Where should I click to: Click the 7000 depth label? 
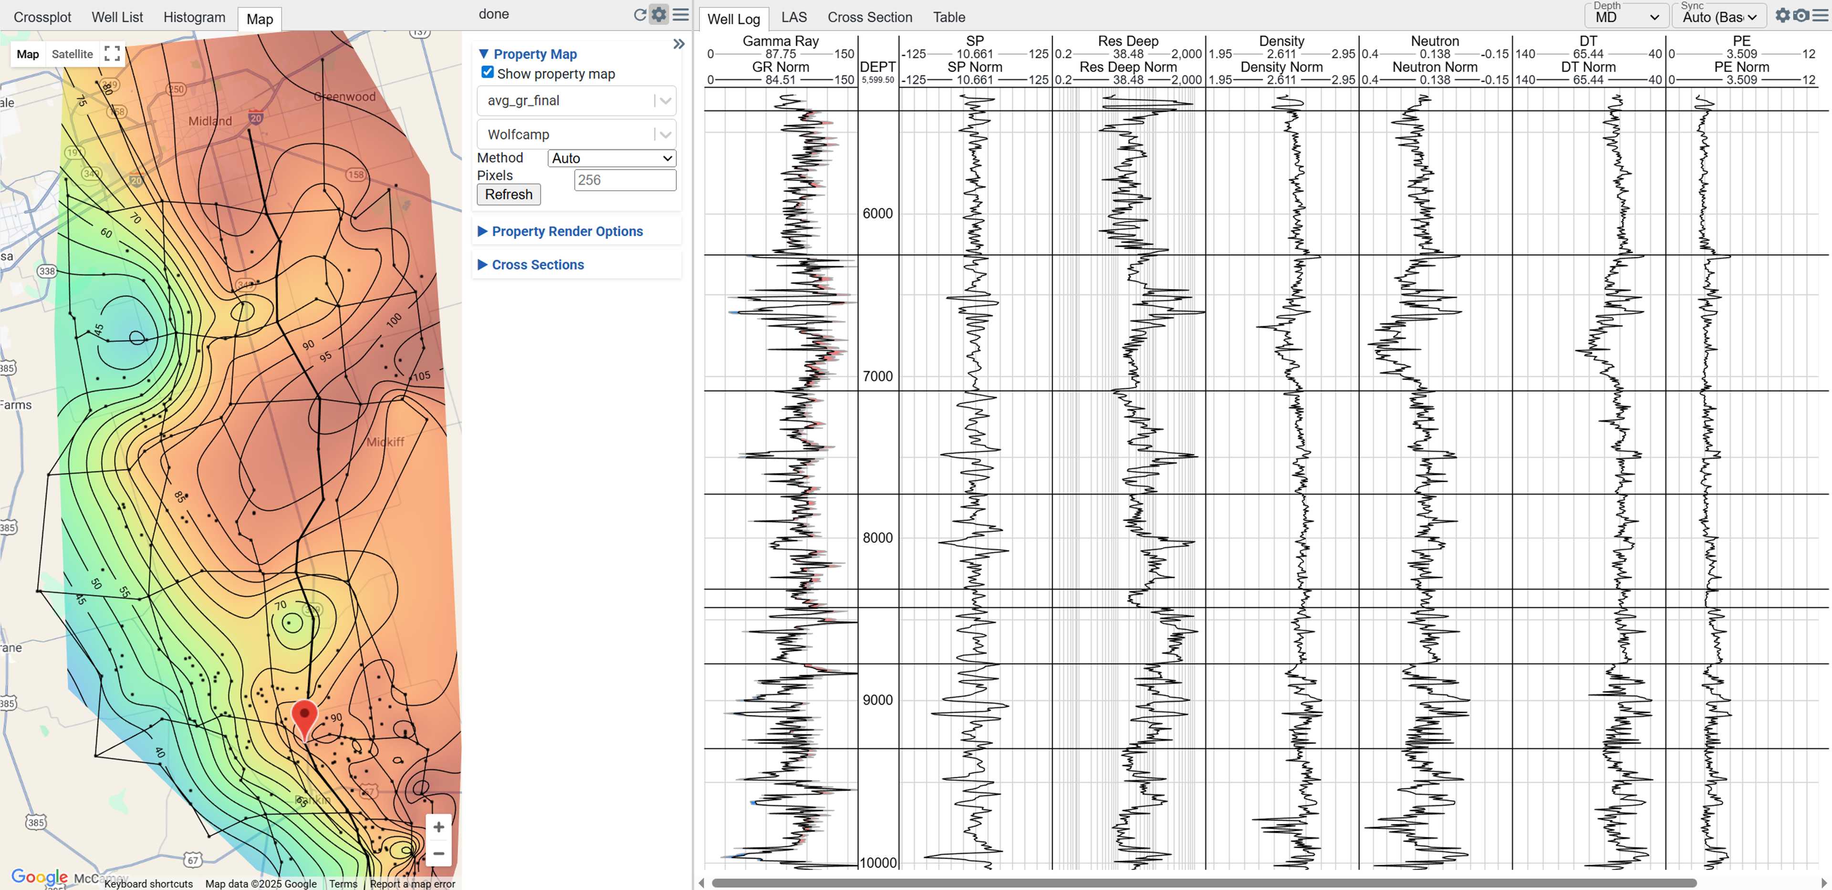(x=878, y=376)
